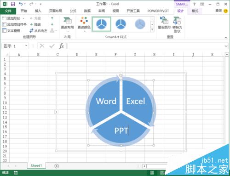230x176 pixels.
Task: Switch to the 插入 (Insert) tab
Action: [38, 11]
